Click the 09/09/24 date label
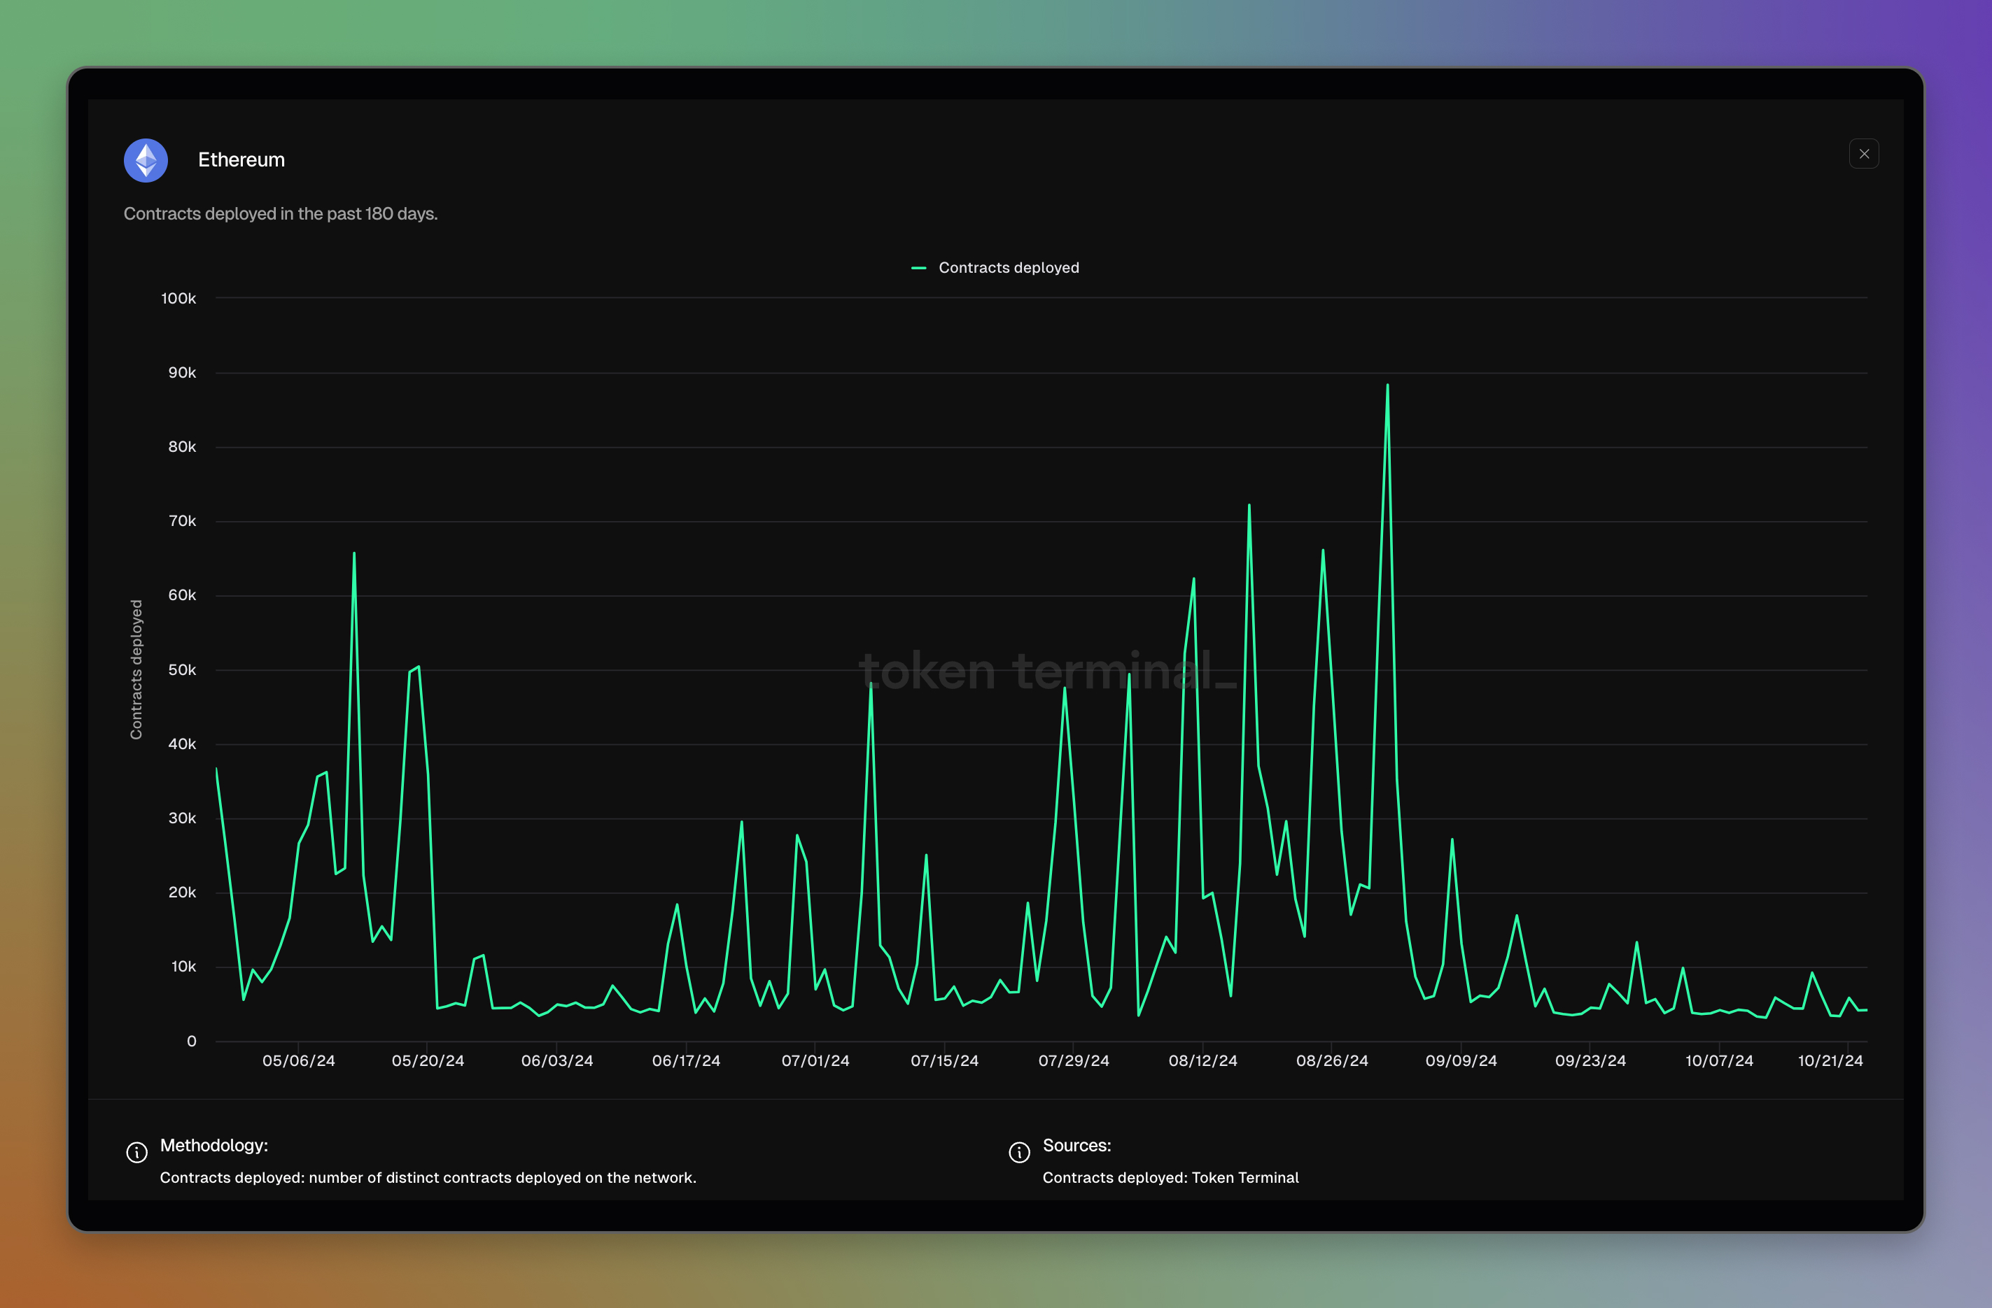Viewport: 1992px width, 1308px height. [1461, 1060]
